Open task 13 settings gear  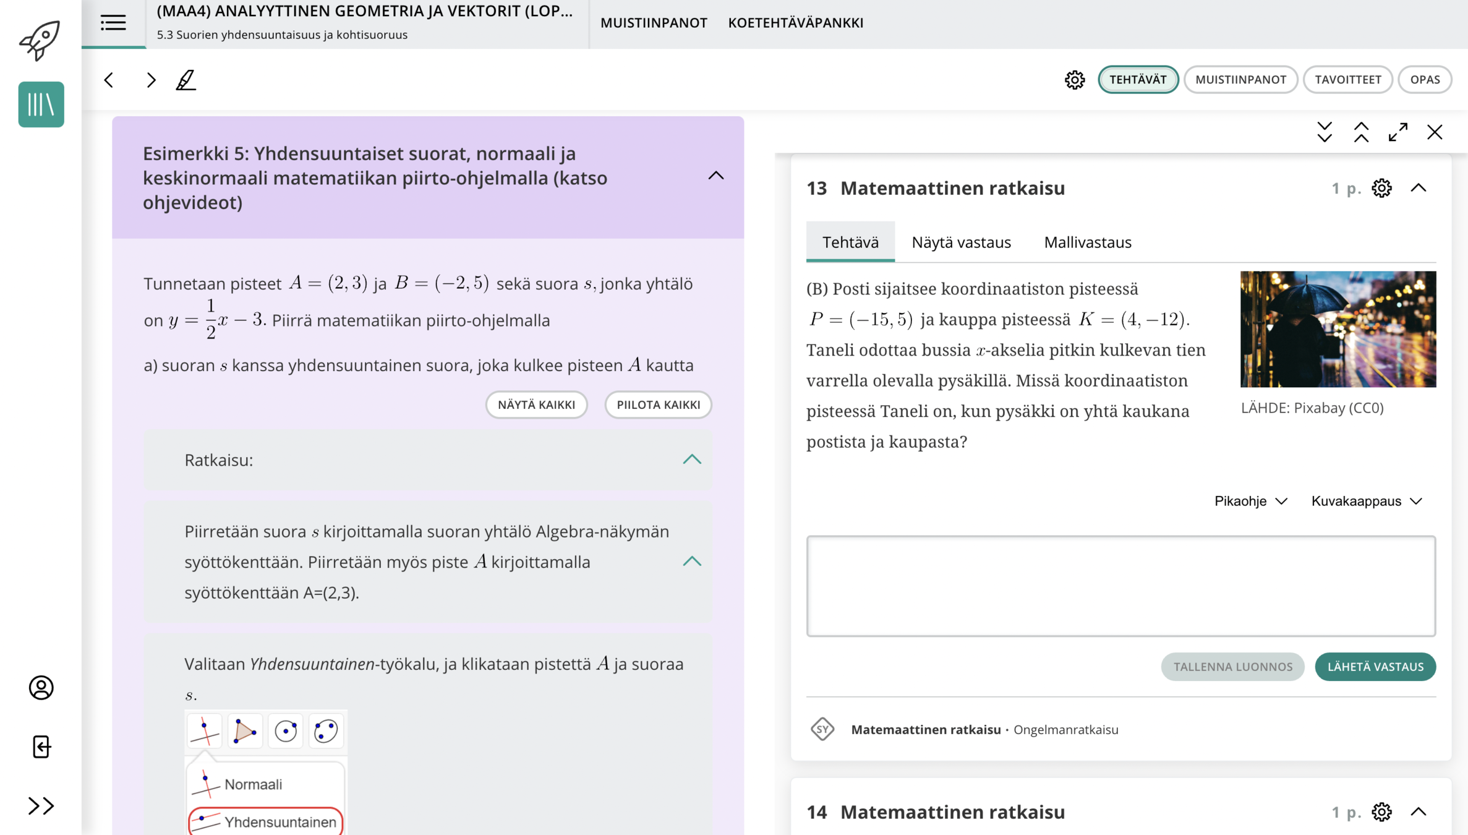point(1381,188)
